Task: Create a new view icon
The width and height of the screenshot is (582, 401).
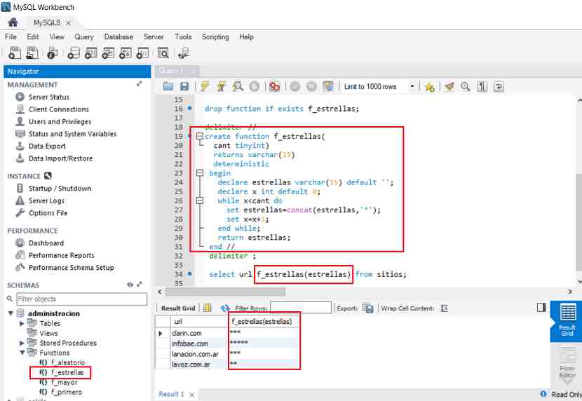Action: 108,53
